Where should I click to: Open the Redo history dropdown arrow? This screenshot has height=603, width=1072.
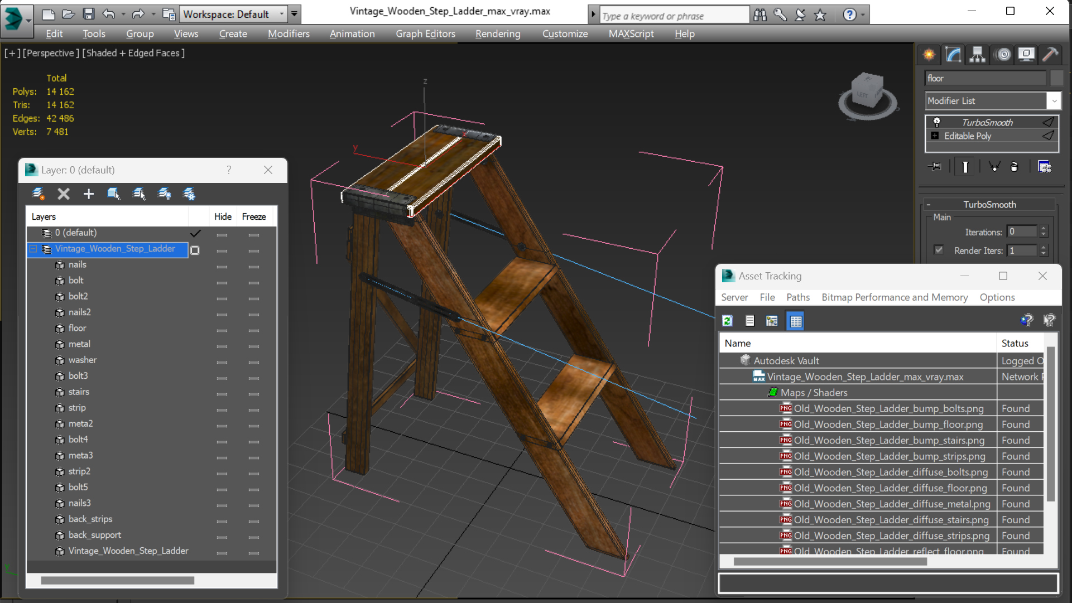click(153, 14)
